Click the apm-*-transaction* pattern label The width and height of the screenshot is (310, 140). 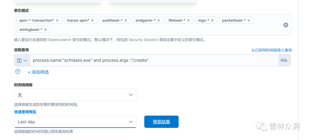tap(37, 20)
